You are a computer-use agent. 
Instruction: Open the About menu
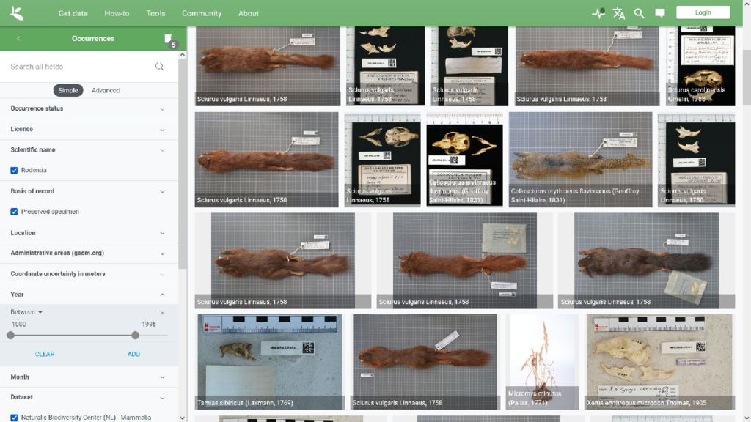(x=249, y=13)
